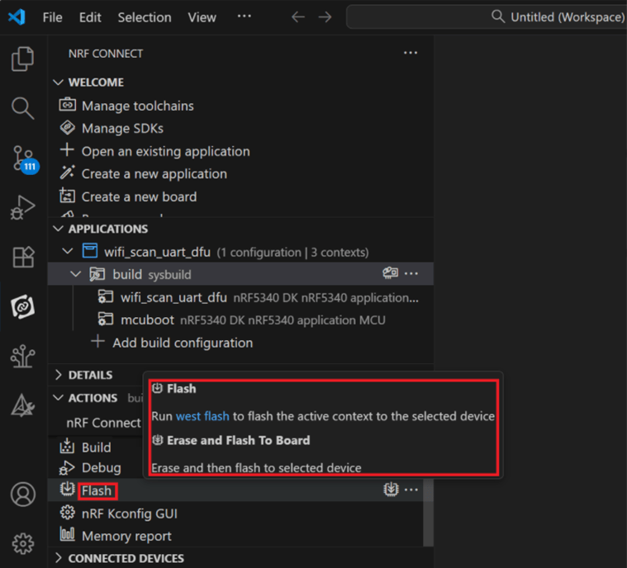The image size is (627, 568).
Task: Click Open an existing application
Action: [166, 151]
